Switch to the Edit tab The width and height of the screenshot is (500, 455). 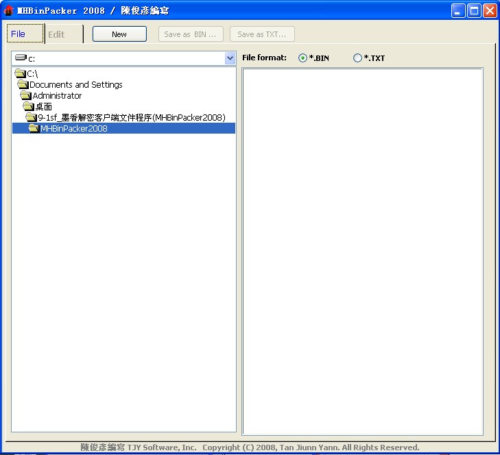tap(57, 34)
